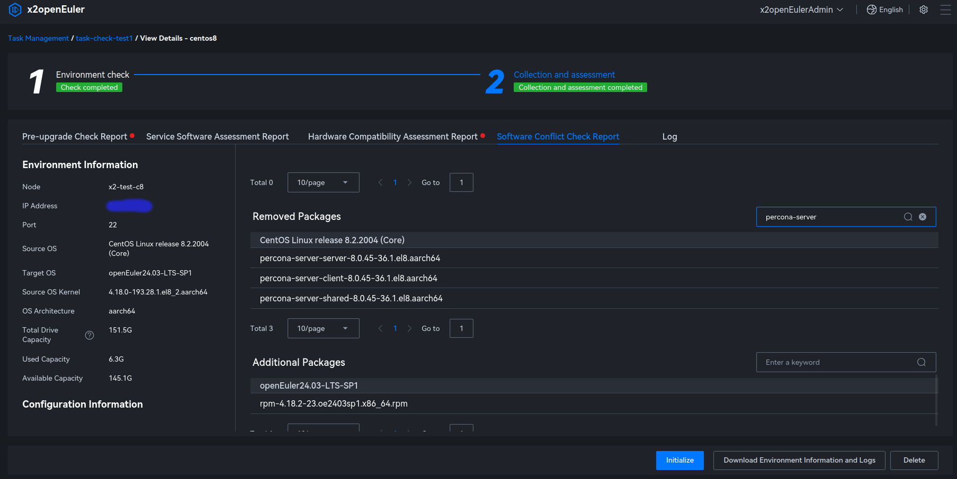
Task: Clear the percona-server search keyword
Action: [923, 217]
